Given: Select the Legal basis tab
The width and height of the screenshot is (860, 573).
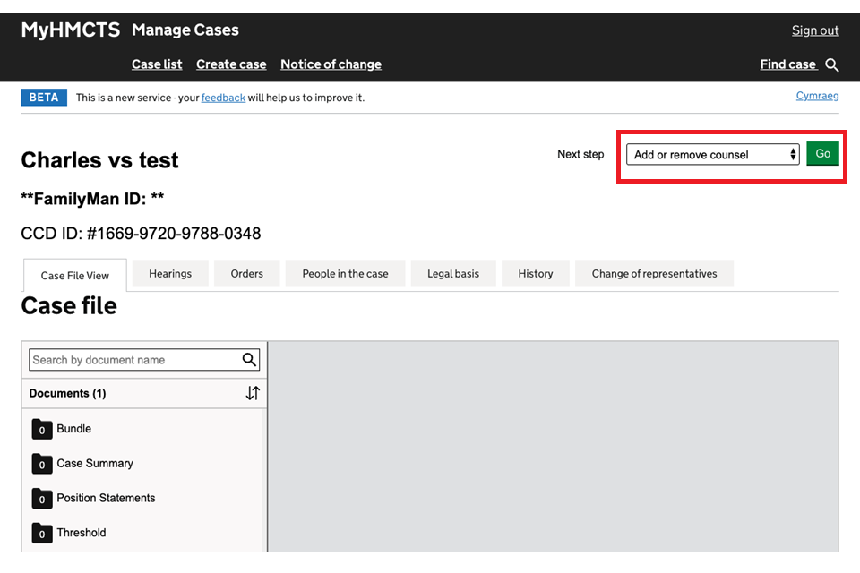Looking at the screenshot, I should pos(453,274).
